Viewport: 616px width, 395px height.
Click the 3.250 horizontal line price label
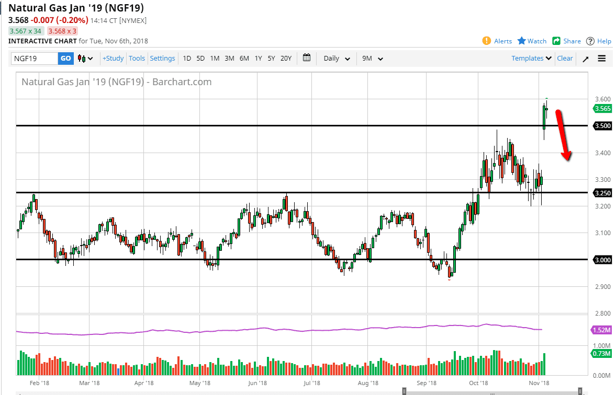(602, 193)
